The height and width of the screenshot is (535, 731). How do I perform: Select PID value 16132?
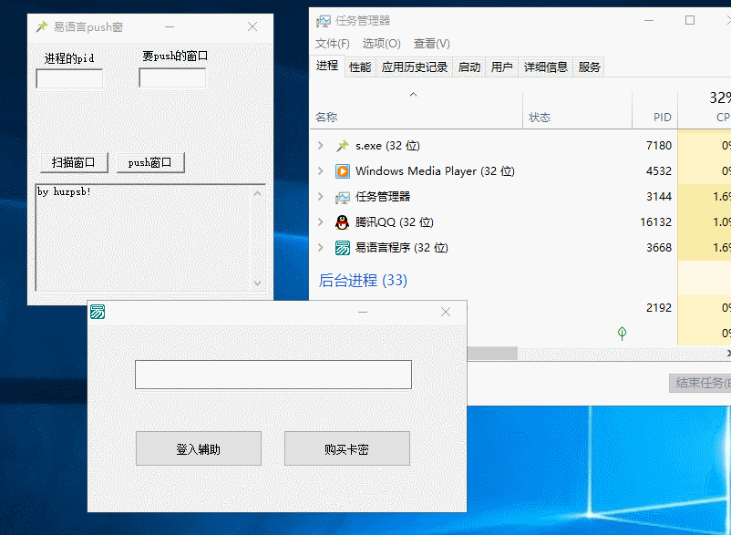656,222
